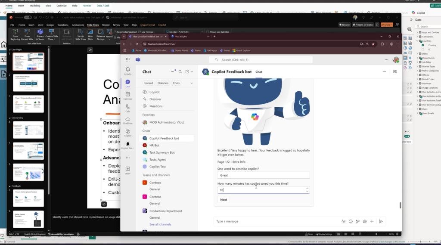Reload the Teams browser page
This screenshot has width=441, height=245.
pyautogui.click(x=137, y=44)
